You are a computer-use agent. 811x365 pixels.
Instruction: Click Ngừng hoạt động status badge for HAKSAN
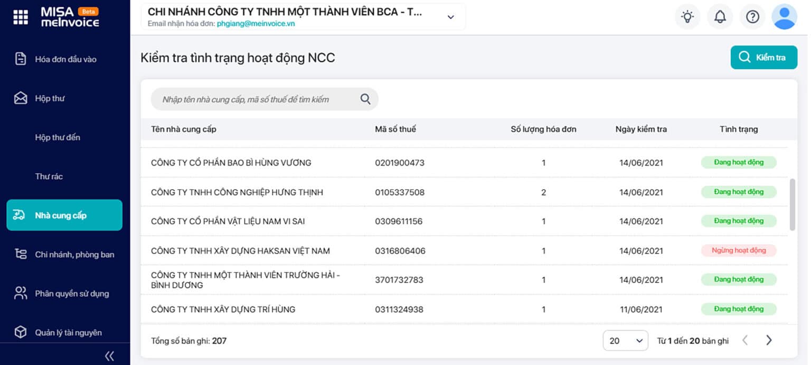click(739, 250)
